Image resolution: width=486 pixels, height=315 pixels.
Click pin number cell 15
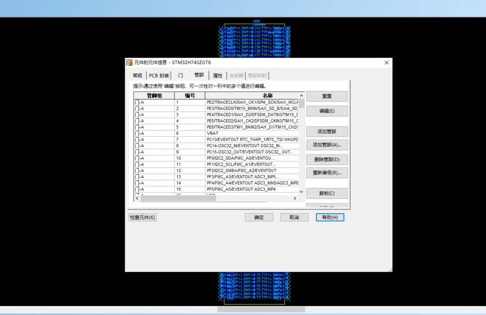[x=190, y=189]
